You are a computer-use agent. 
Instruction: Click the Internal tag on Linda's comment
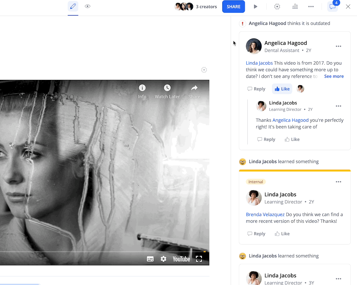click(x=256, y=182)
